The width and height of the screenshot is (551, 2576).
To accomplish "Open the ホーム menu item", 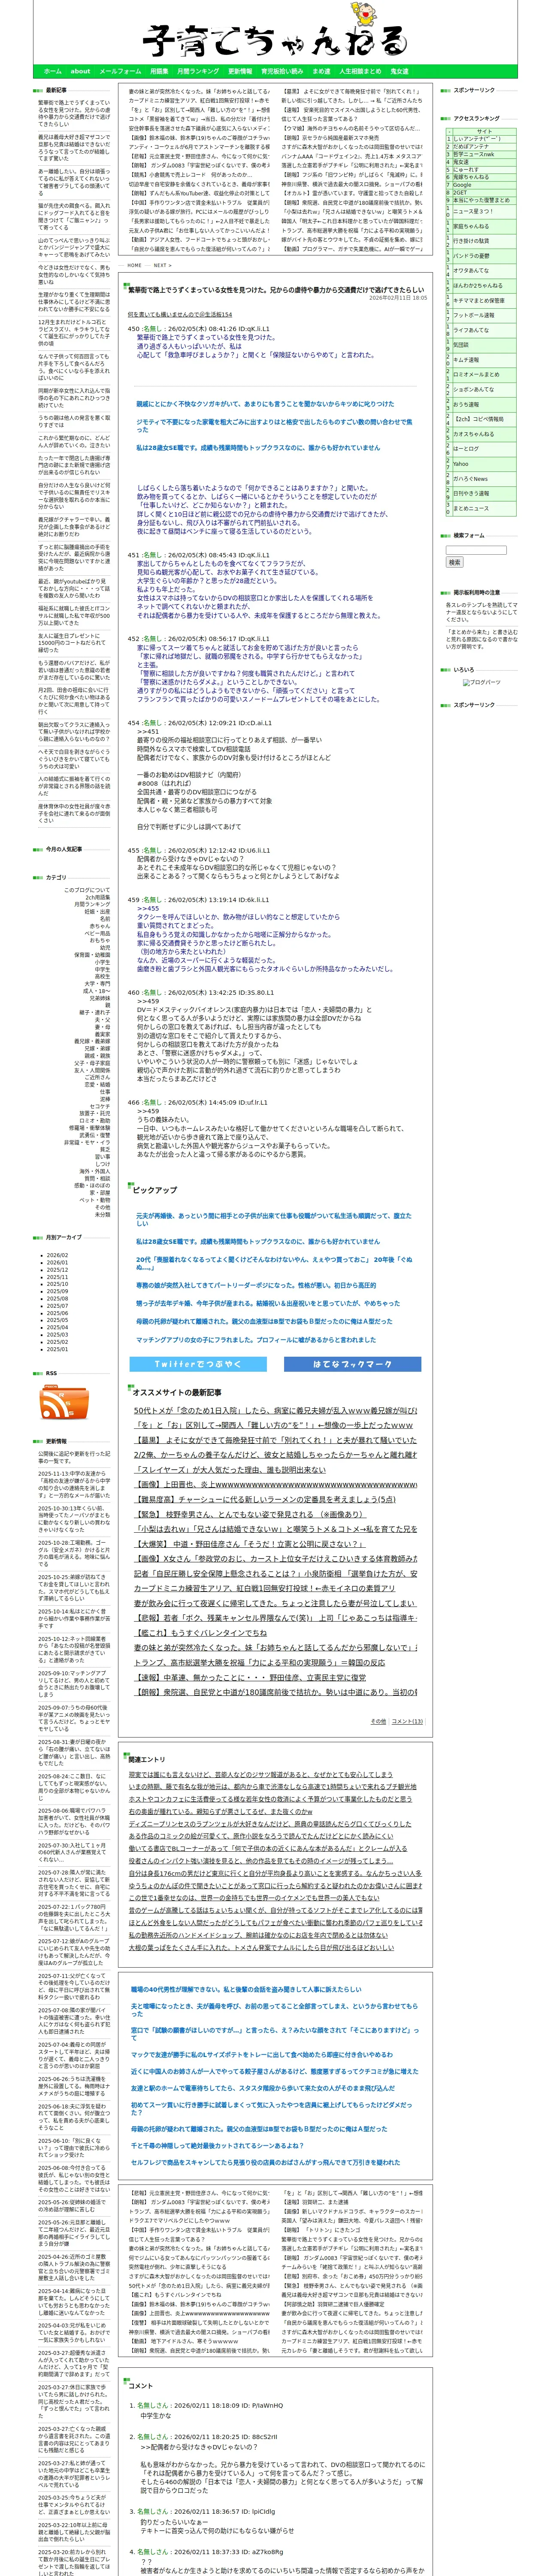I will coord(53,72).
